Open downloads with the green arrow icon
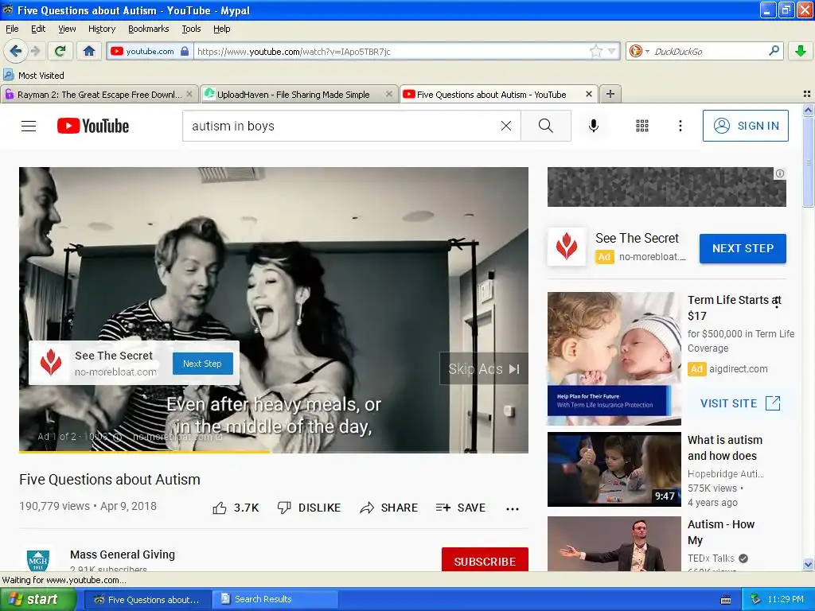Image resolution: width=815 pixels, height=611 pixels. (801, 51)
